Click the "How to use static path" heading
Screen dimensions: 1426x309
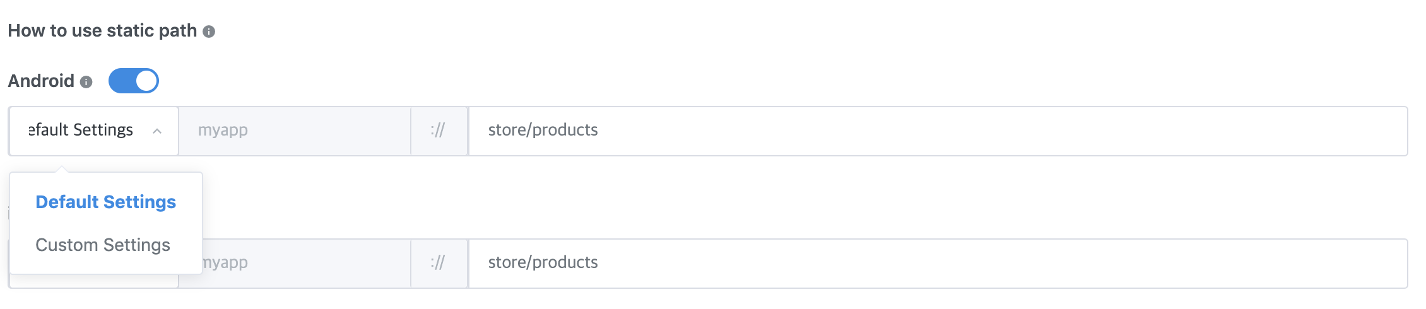coord(102,31)
